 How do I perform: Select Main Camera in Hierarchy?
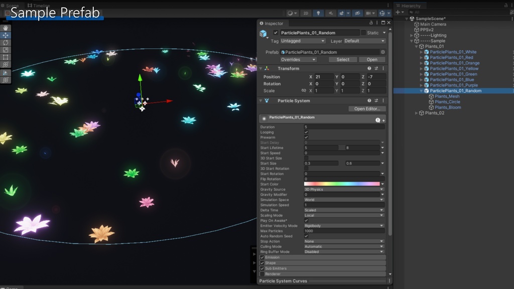tap(433, 24)
